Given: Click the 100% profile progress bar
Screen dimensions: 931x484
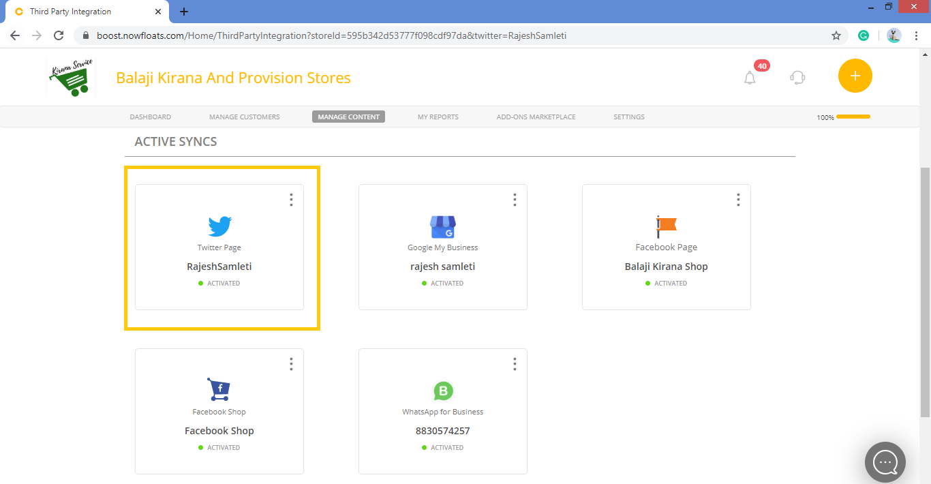Looking at the screenshot, I should (x=853, y=117).
